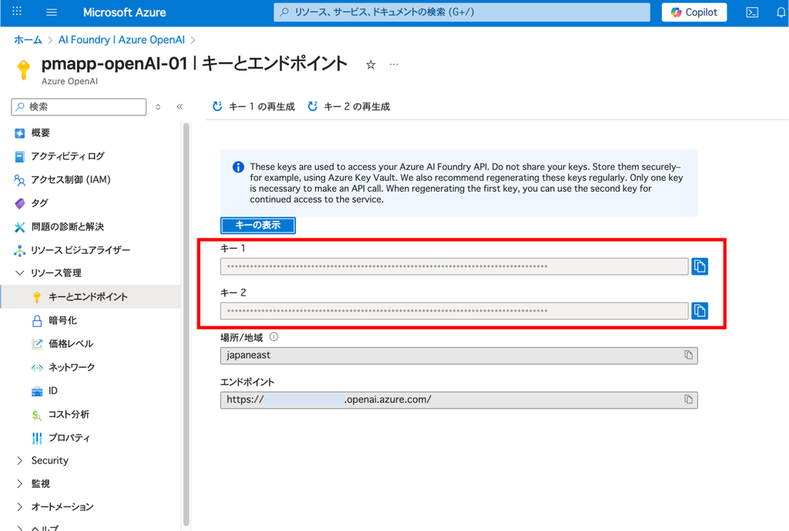
Task: Copy キー 2 to clipboard
Action: pyautogui.click(x=700, y=310)
